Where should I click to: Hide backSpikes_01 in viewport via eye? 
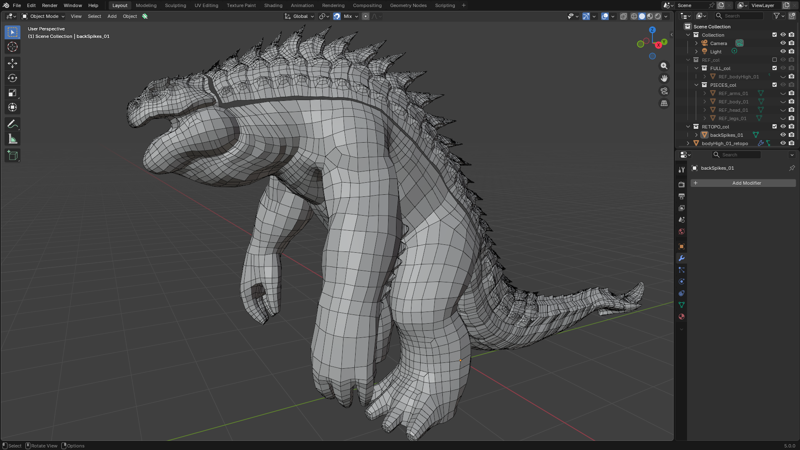coord(783,135)
